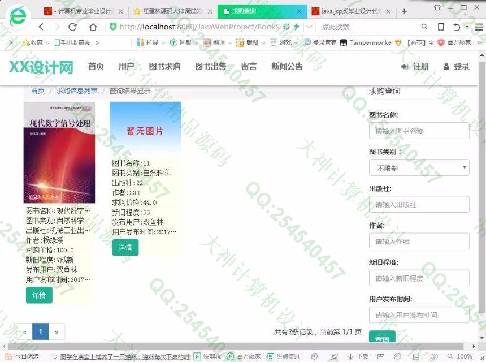Click the previous page « arrow
Image resolution: width=486 pixels, height=362 pixels.
pos(24,331)
